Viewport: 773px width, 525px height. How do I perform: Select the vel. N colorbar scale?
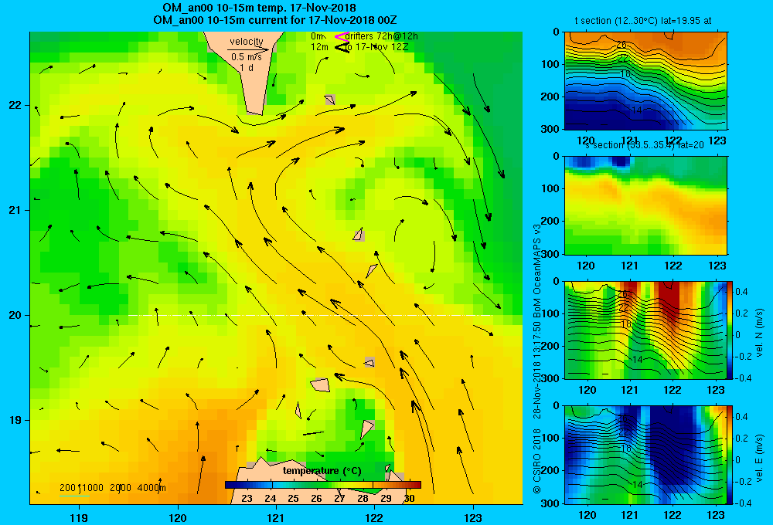(x=730, y=330)
